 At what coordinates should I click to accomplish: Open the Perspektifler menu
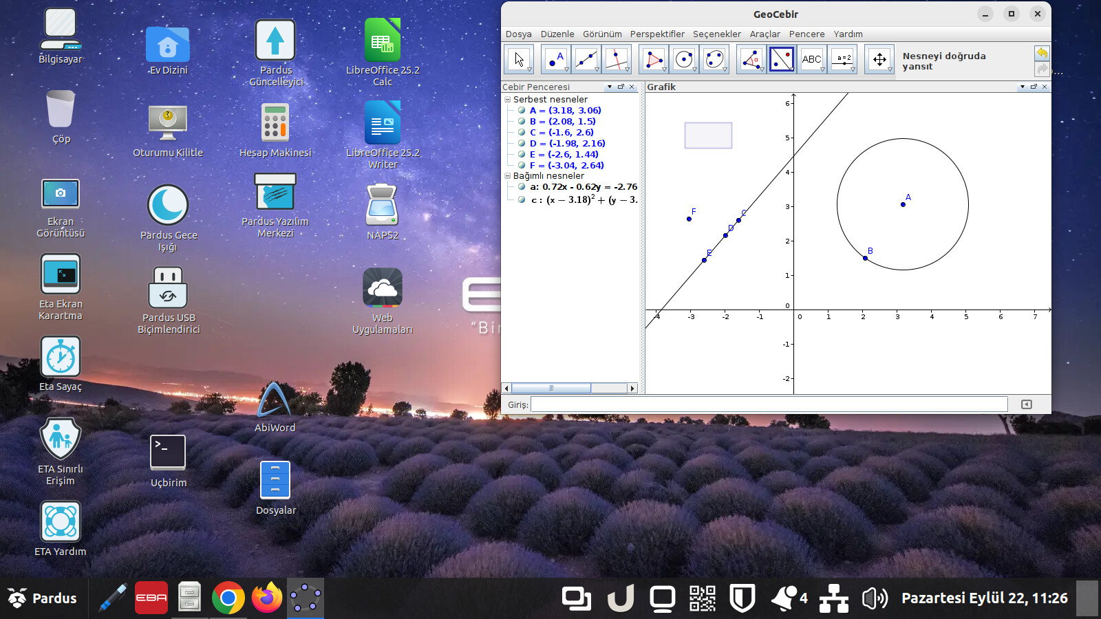click(x=656, y=34)
